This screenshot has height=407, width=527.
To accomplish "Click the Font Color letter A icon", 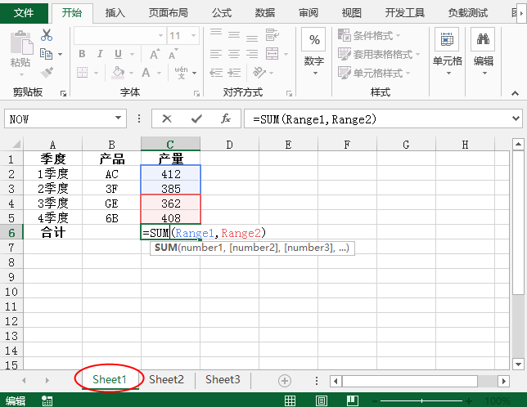I will tap(146, 73).
